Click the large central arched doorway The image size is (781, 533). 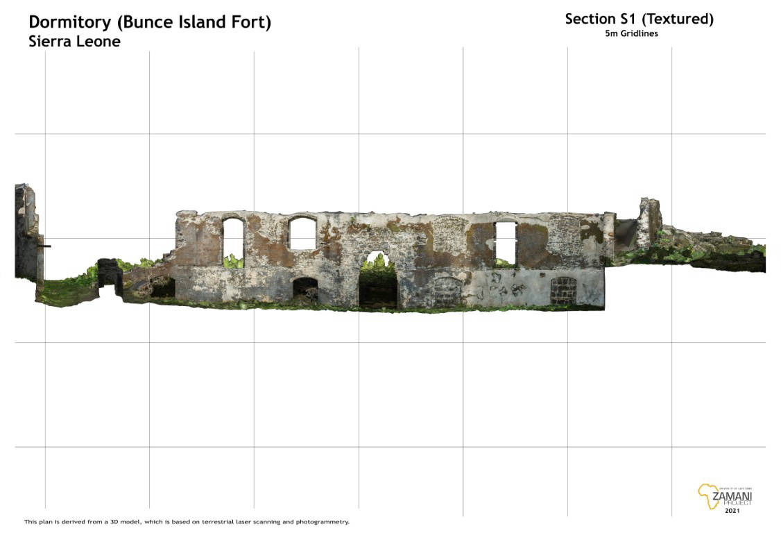coord(378,281)
